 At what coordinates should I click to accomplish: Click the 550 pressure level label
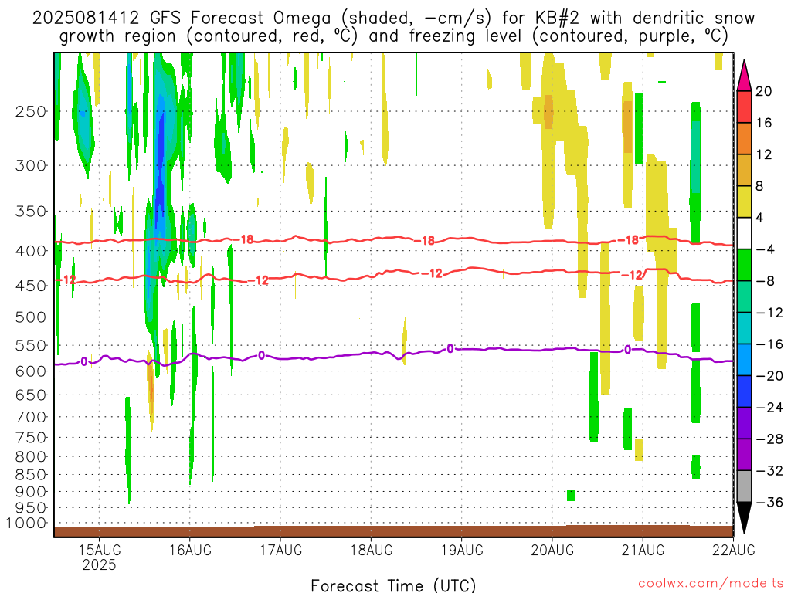coord(31,345)
